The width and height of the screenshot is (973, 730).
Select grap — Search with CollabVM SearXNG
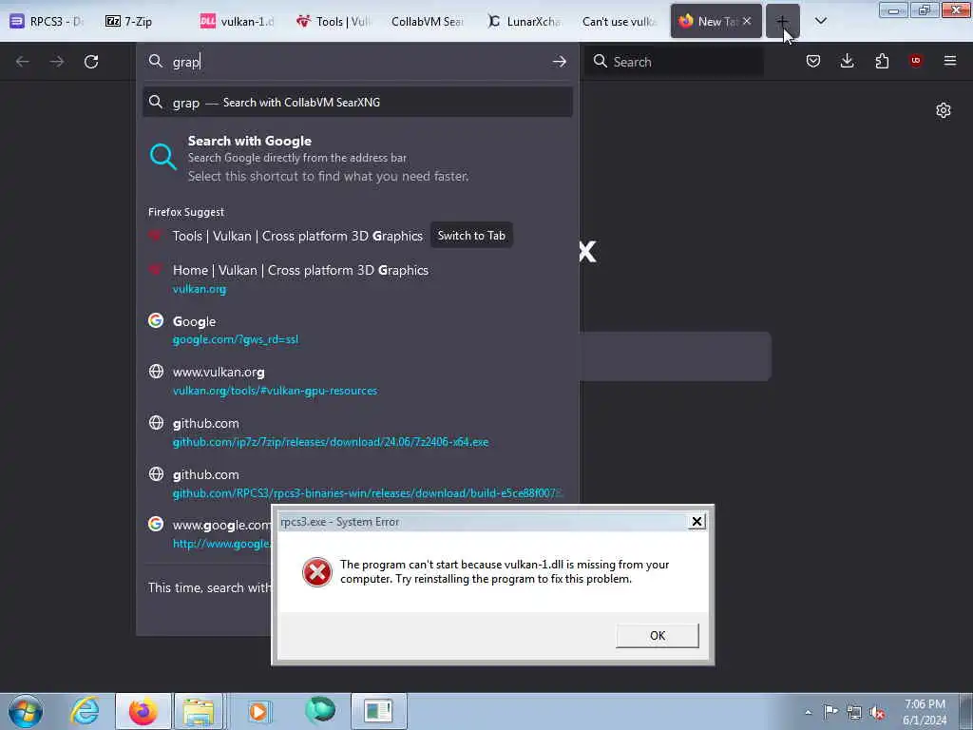coord(357,102)
